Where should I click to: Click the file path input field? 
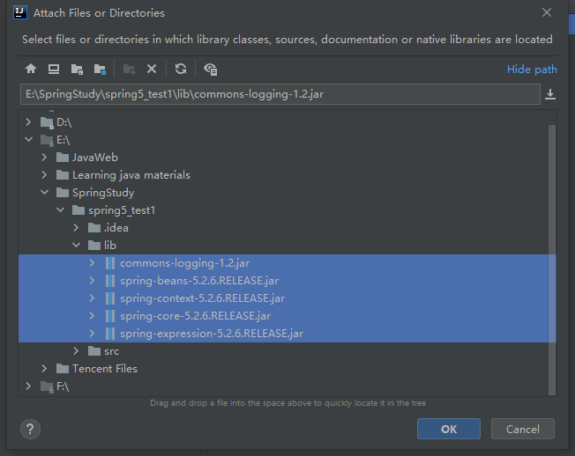[x=280, y=94]
